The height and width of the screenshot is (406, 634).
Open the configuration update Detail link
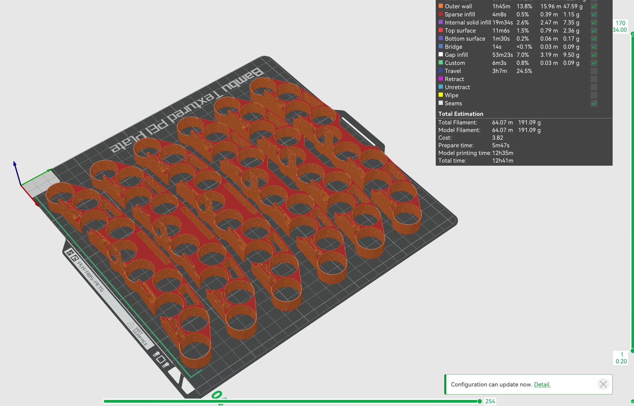coord(542,385)
